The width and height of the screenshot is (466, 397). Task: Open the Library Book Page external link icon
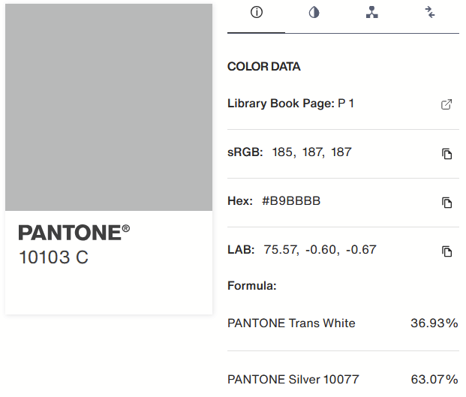pyautogui.click(x=446, y=104)
